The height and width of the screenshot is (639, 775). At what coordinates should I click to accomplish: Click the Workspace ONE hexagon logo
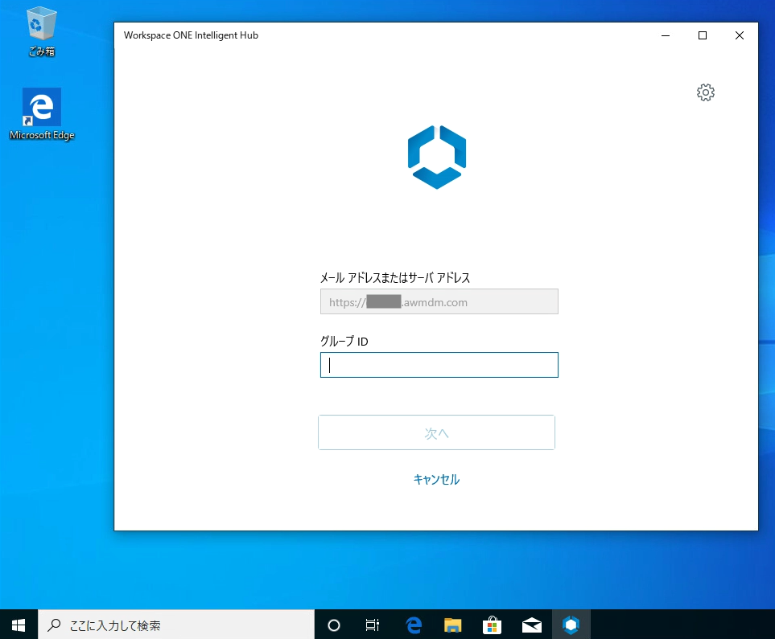[436, 156]
